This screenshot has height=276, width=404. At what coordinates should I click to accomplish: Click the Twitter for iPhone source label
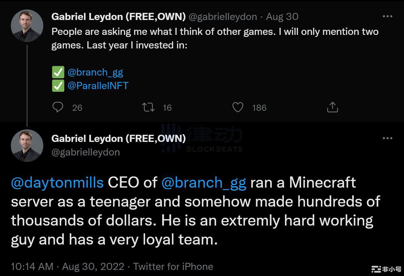click(x=173, y=267)
